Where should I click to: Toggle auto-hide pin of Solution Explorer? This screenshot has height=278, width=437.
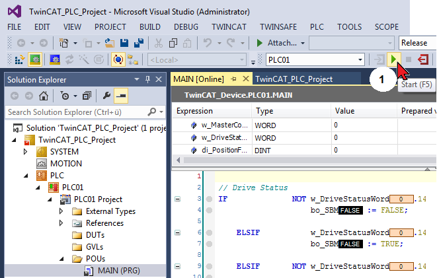(x=147, y=79)
